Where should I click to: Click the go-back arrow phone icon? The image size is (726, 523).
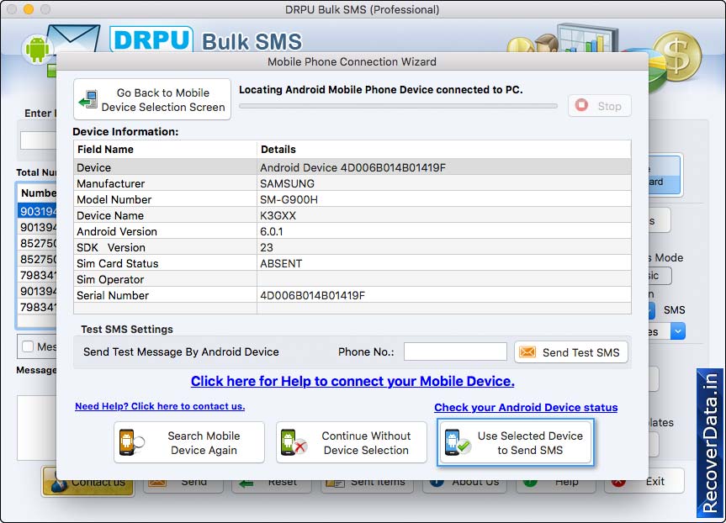click(88, 99)
